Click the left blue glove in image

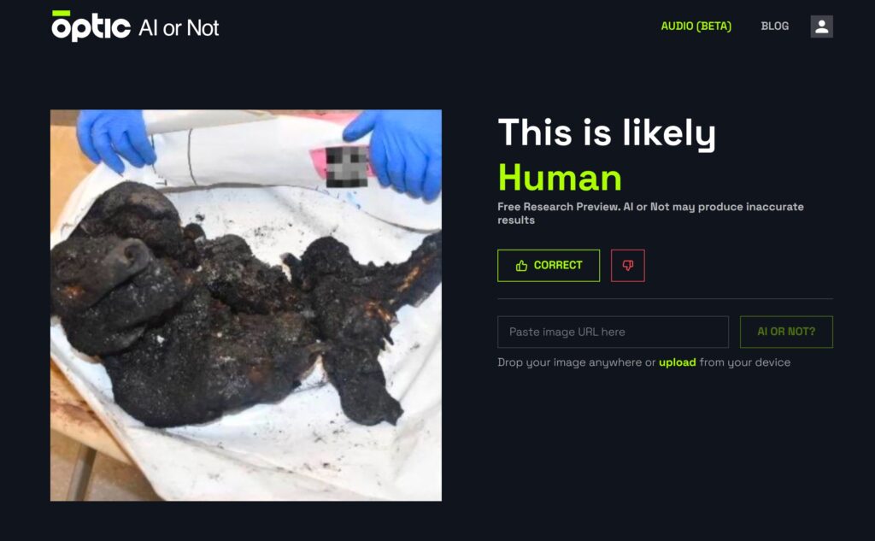tap(115, 139)
